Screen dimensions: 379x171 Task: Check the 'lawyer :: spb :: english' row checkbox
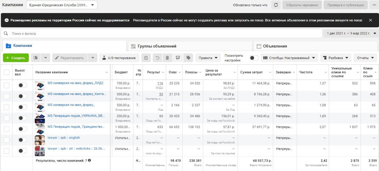[x=7, y=140]
